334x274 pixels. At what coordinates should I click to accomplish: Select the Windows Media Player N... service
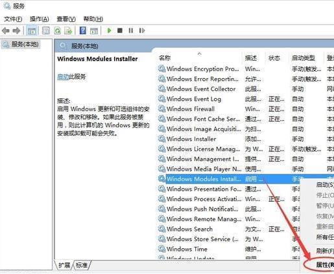point(204,169)
